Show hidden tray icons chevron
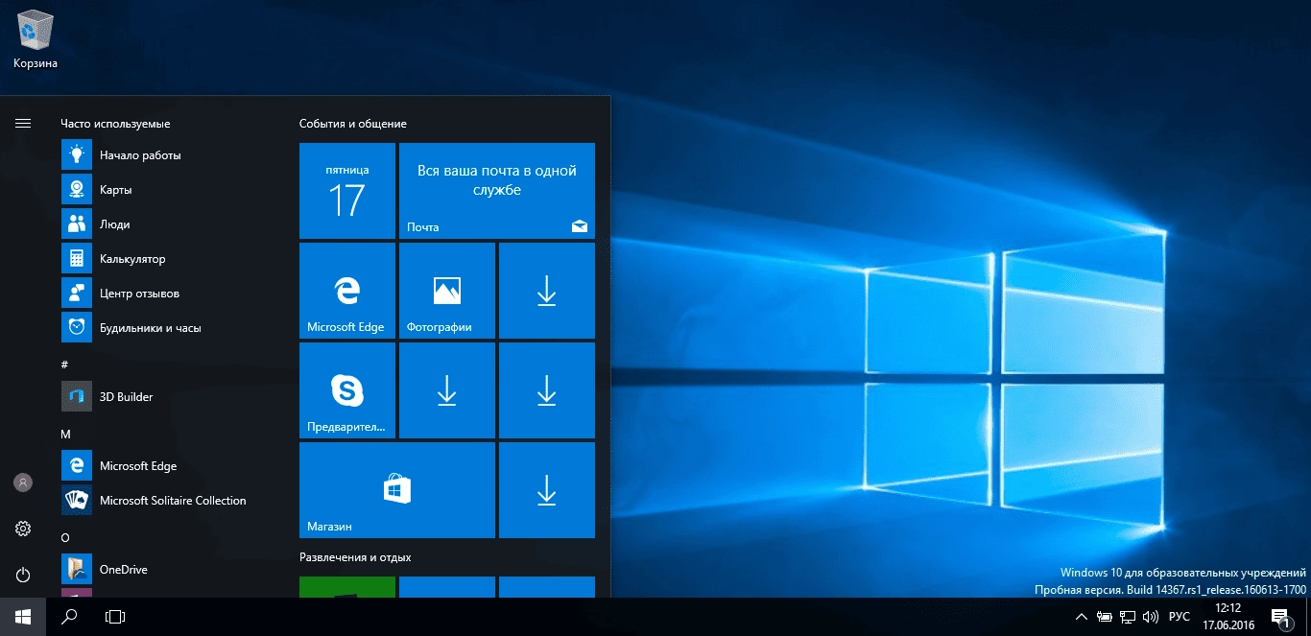The width and height of the screenshot is (1311, 636). click(x=1082, y=617)
